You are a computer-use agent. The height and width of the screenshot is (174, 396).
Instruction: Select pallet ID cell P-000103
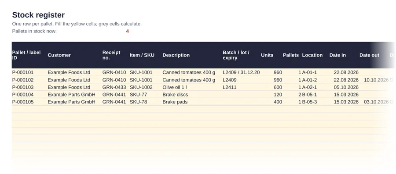[x=23, y=87]
